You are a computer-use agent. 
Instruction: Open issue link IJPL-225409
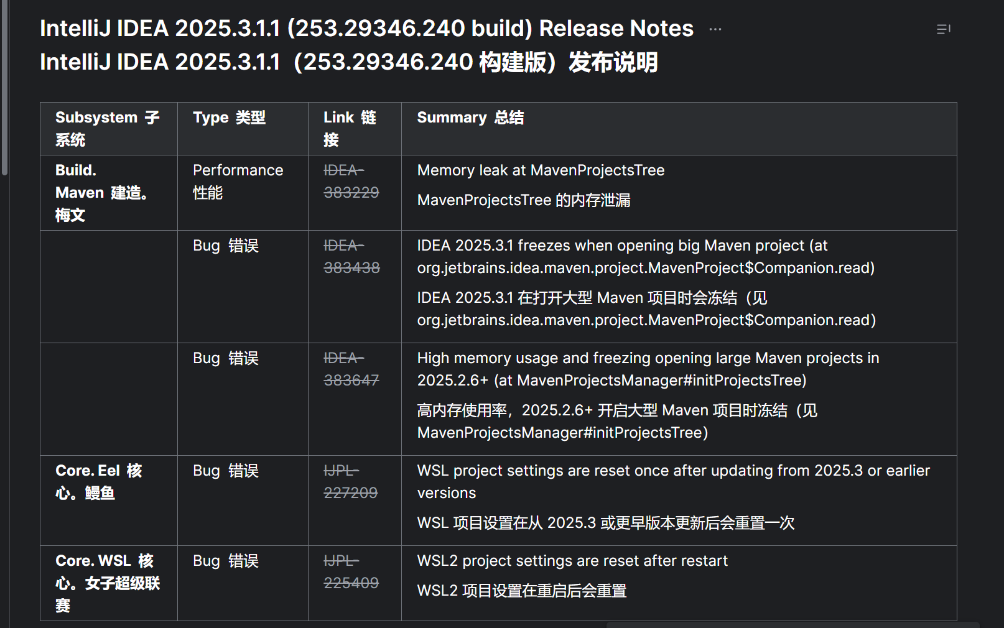(x=351, y=572)
